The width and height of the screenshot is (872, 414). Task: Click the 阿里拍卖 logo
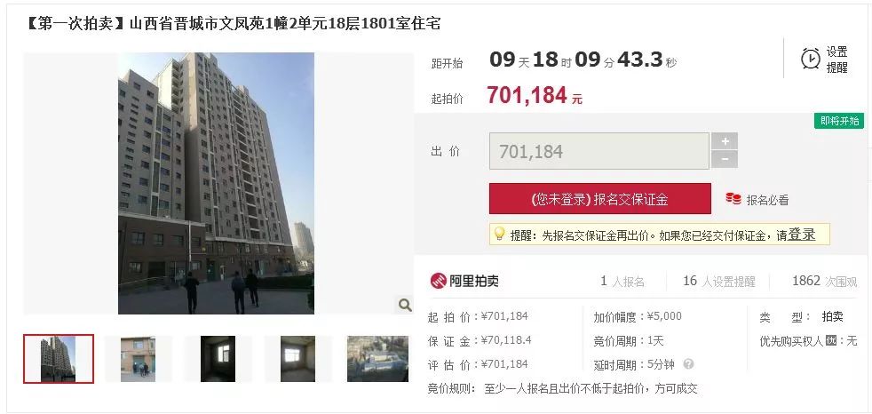[464, 281]
